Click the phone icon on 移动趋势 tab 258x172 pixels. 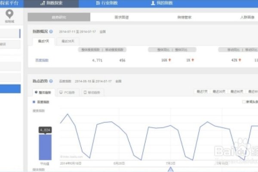[x=85, y=92]
